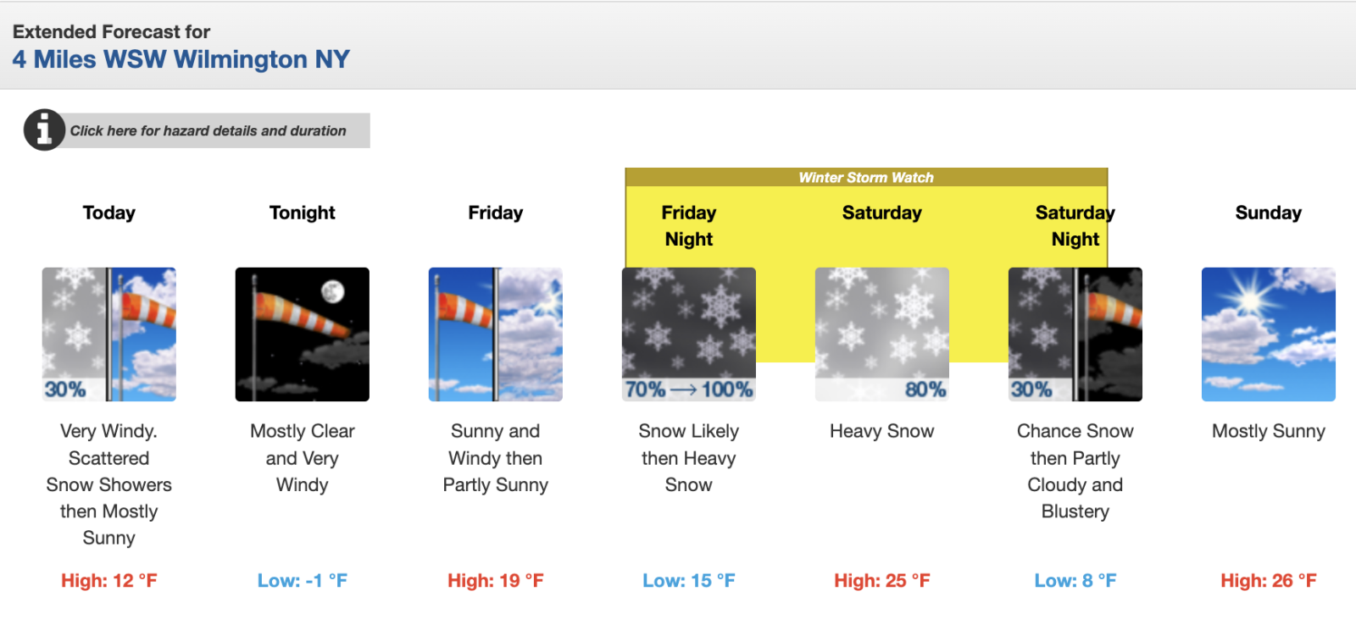
Task: Open Friday Night's heavy snow icon
Action: 688,334
